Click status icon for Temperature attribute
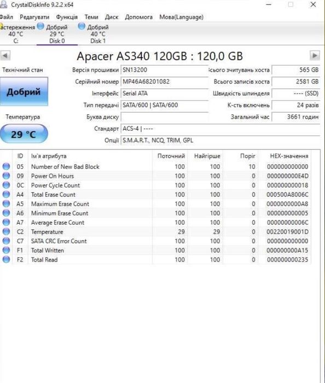Image resolution: width=325 pixels, height=383 pixels. (x=6, y=231)
